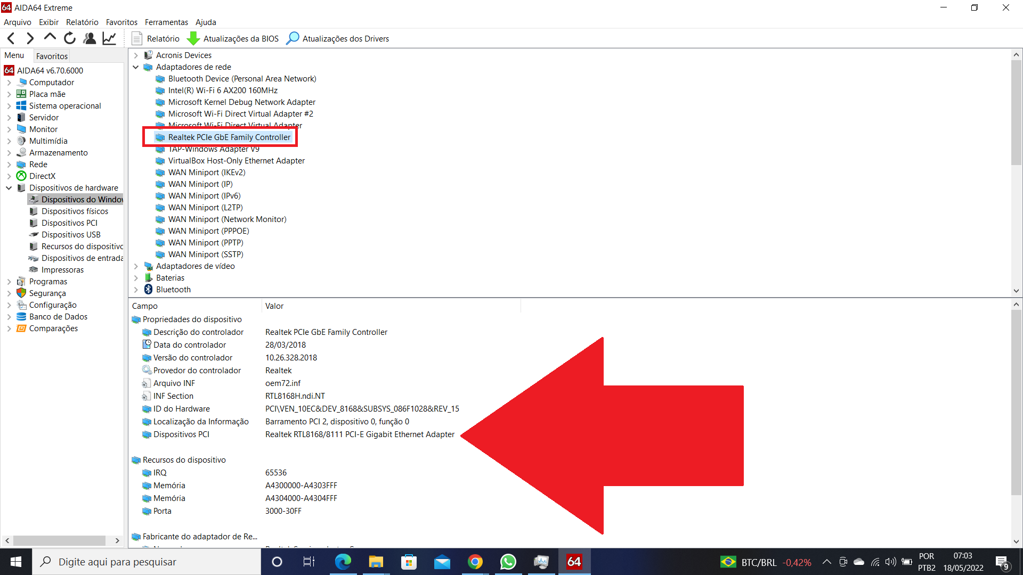Click Atualizações da BIOS button
Viewport: 1023px width, 575px height.
click(233, 38)
